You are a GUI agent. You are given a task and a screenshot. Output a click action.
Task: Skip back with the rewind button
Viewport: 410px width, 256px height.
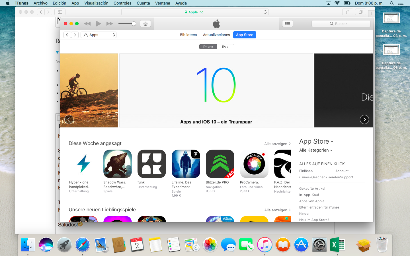[87, 24]
